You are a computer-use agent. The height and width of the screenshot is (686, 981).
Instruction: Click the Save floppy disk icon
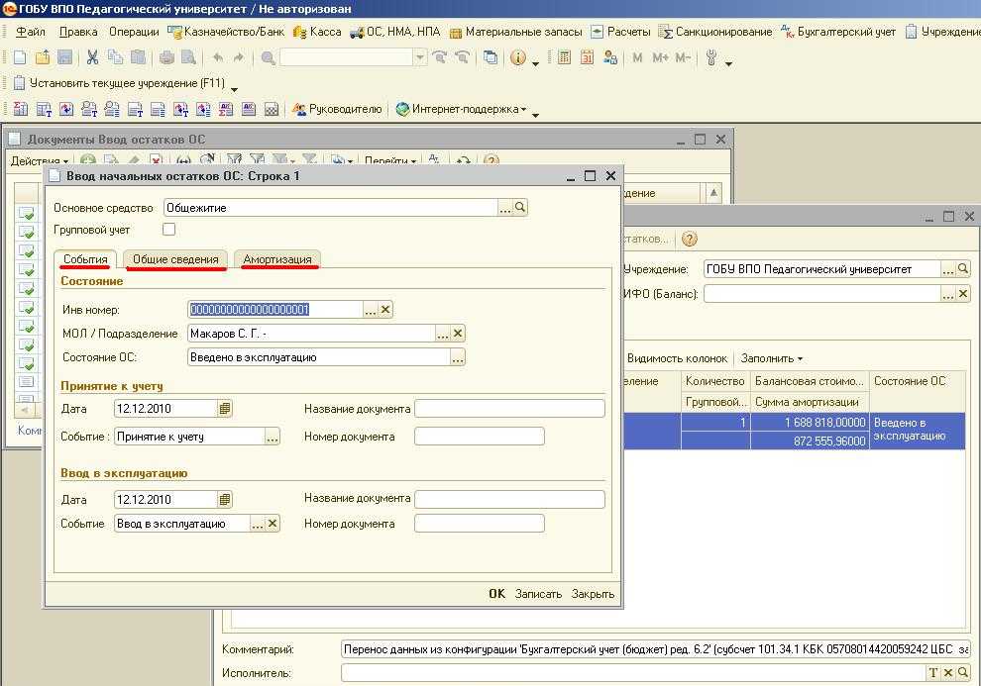[x=64, y=58]
